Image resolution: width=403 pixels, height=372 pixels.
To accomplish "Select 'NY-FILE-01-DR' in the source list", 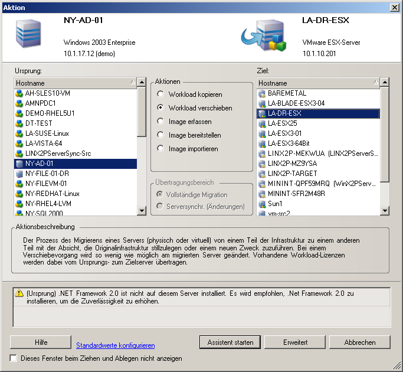I will (x=76, y=174).
